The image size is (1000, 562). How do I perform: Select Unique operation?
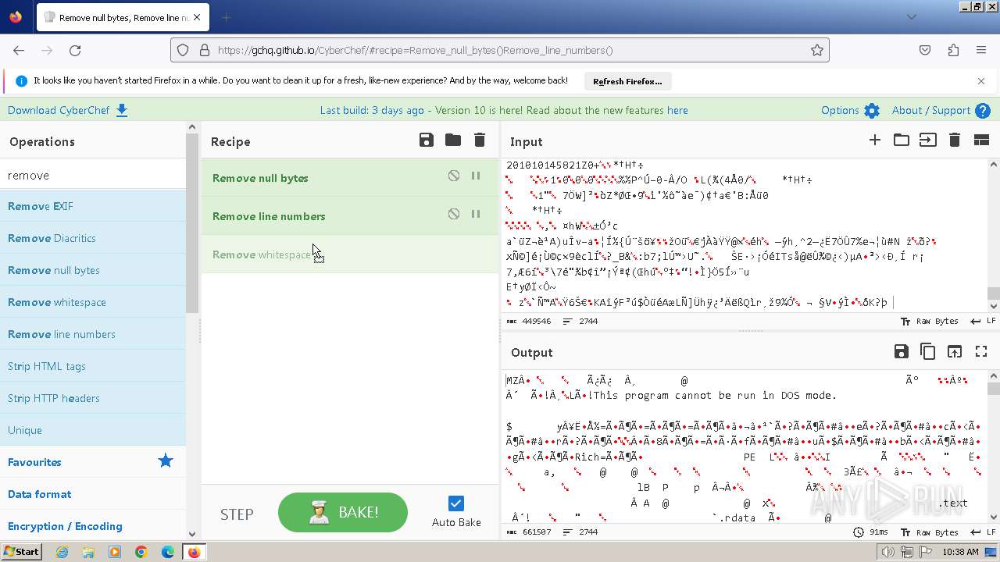(93, 430)
